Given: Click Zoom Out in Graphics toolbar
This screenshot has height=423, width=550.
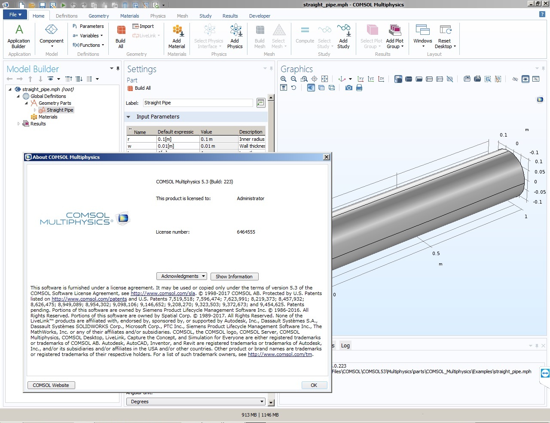Looking at the screenshot, I should point(293,79).
